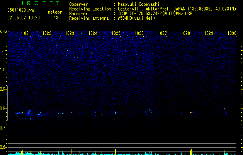Click the bright echo just before 1025

click(116, 112)
